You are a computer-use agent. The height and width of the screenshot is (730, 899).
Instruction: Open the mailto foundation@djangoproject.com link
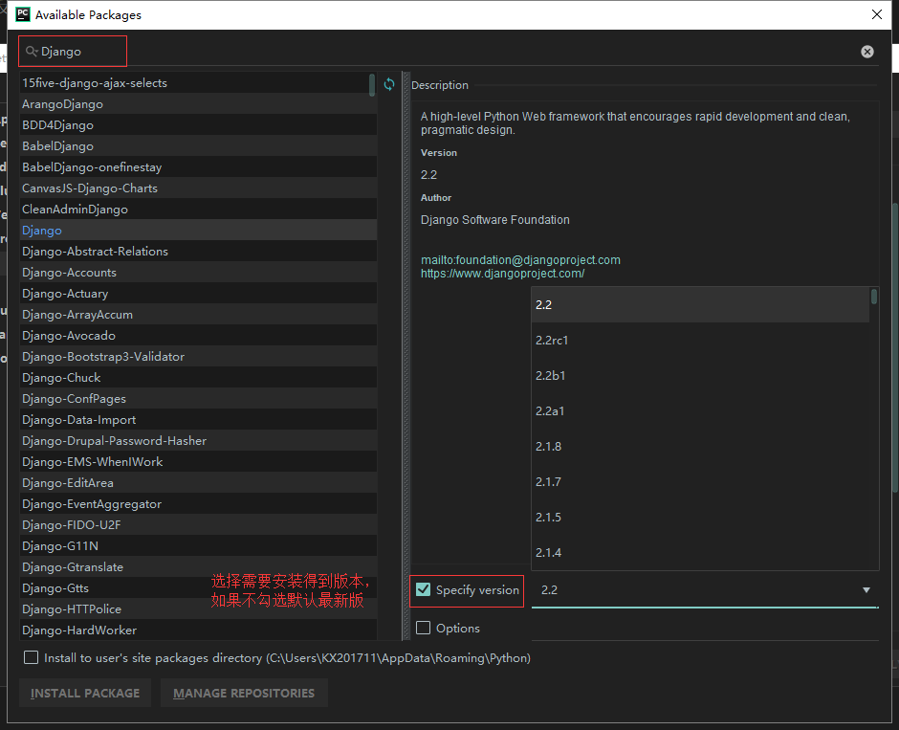pyautogui.click(x=520, y=260)
